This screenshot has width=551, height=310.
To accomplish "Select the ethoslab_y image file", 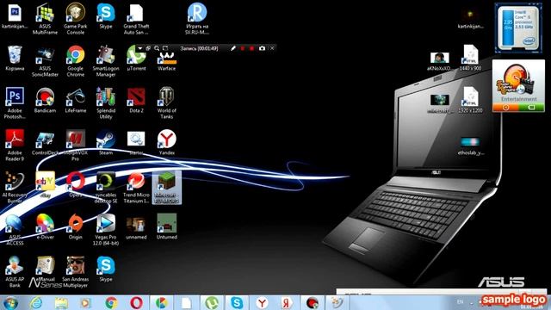I will 470,146.
